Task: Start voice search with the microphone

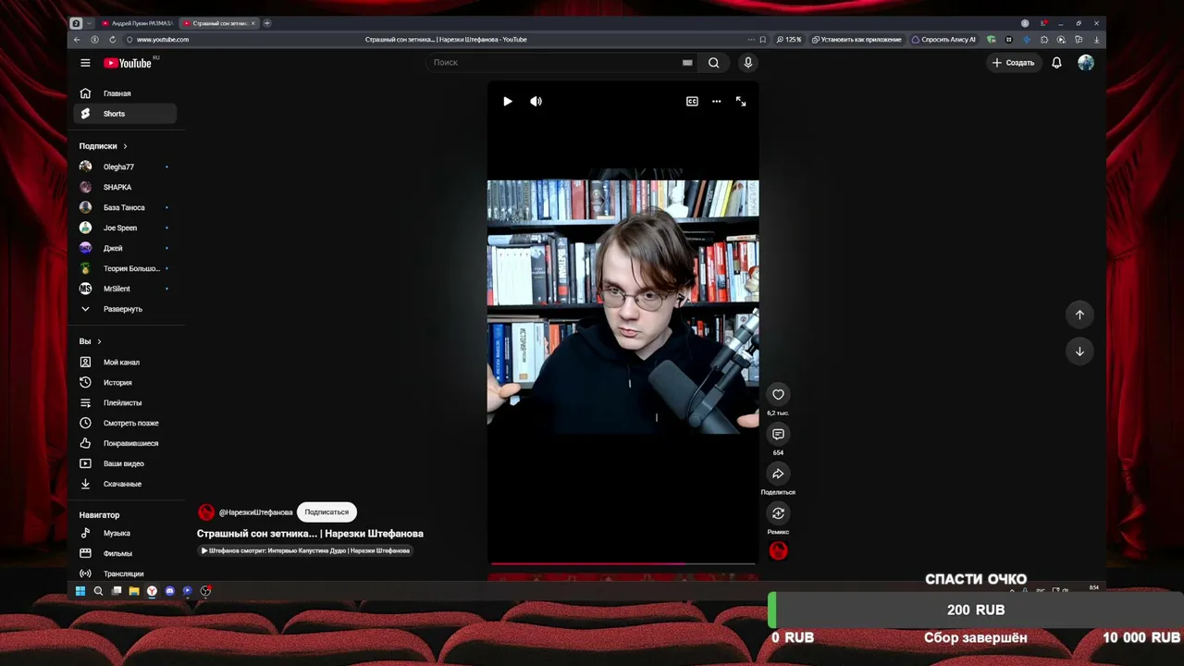Action: click(x=748, y=63)
